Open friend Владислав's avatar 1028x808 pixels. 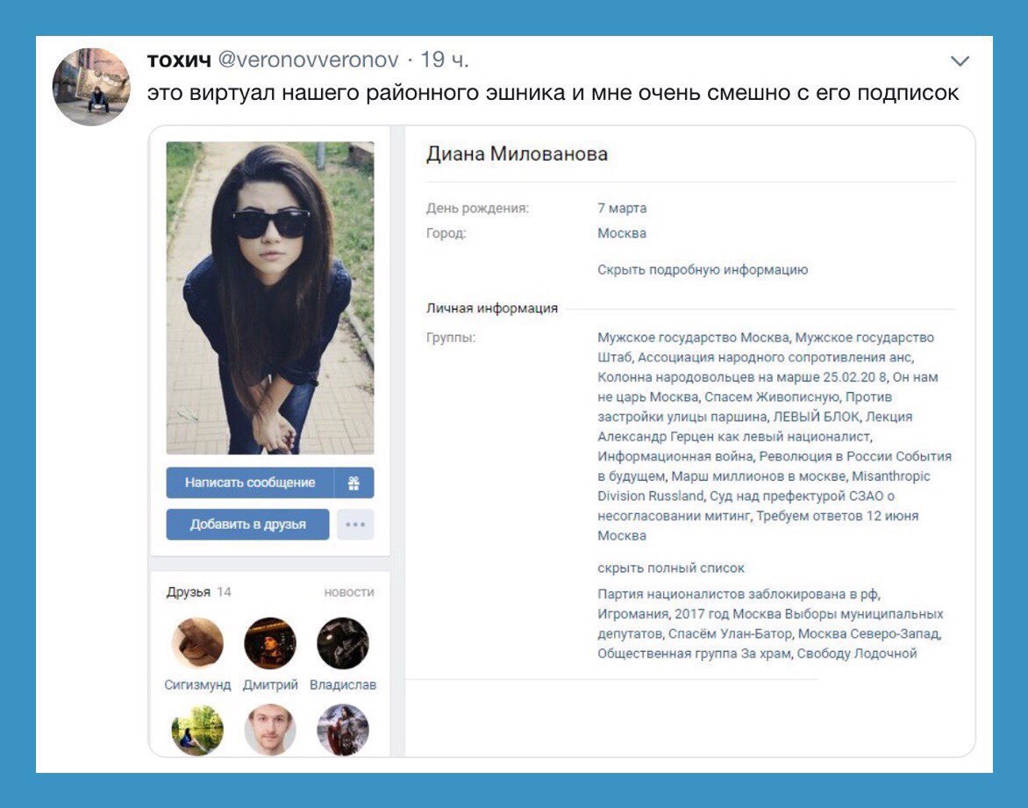[x=343, y=643]
